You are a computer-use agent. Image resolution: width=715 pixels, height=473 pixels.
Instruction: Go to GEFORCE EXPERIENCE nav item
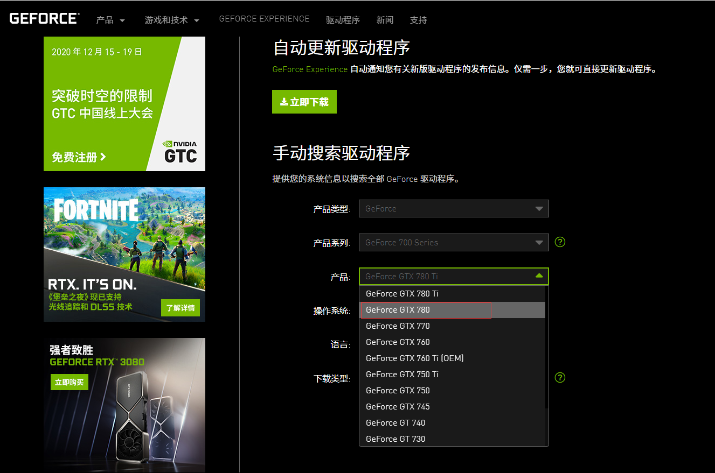[264, 19]
